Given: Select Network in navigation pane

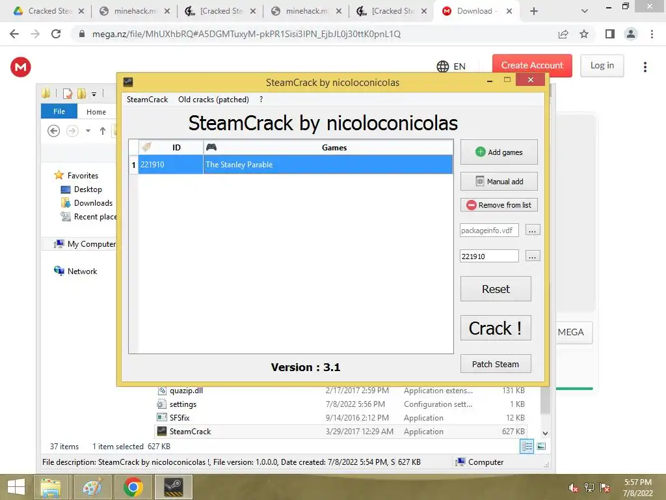Looking at the screenshot, I should coord(75,271).
